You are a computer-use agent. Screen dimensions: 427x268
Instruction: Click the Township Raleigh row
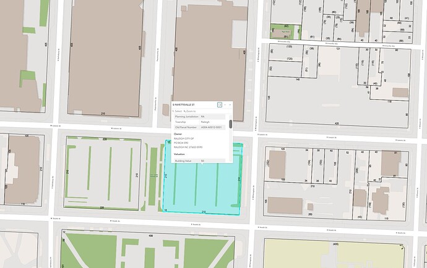200,122
